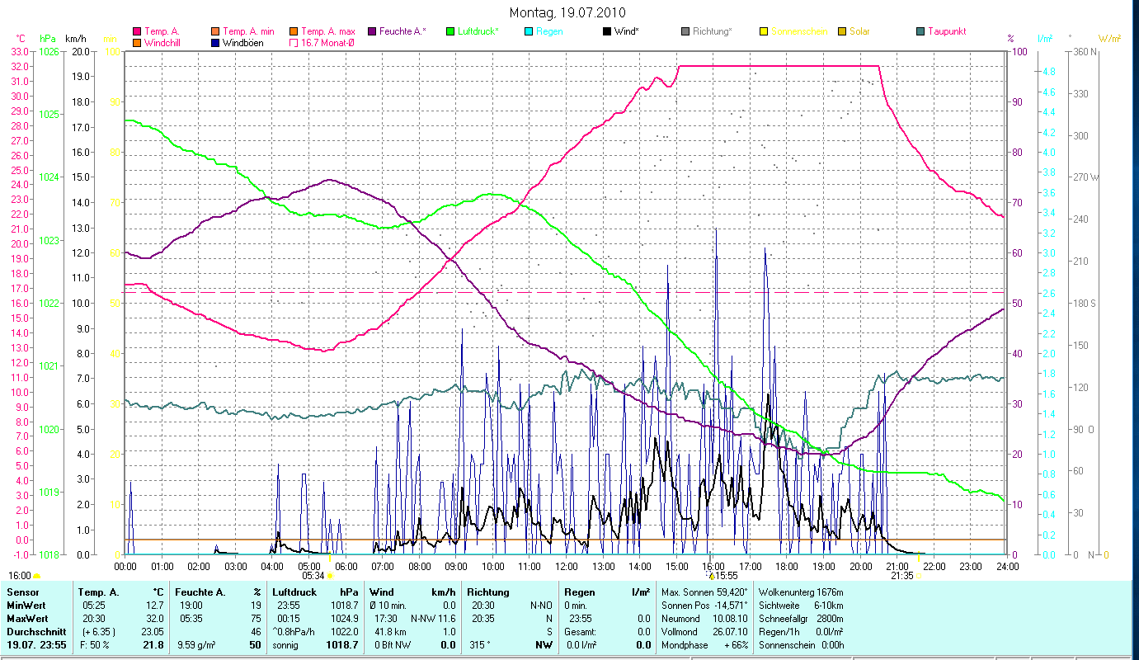This screenshot has height=660, width=1139.
Task: Click the Windchill legend label
Action: tap(167, 42)
